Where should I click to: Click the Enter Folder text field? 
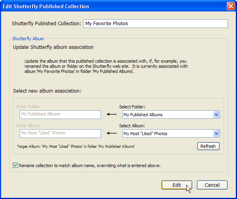60,114
